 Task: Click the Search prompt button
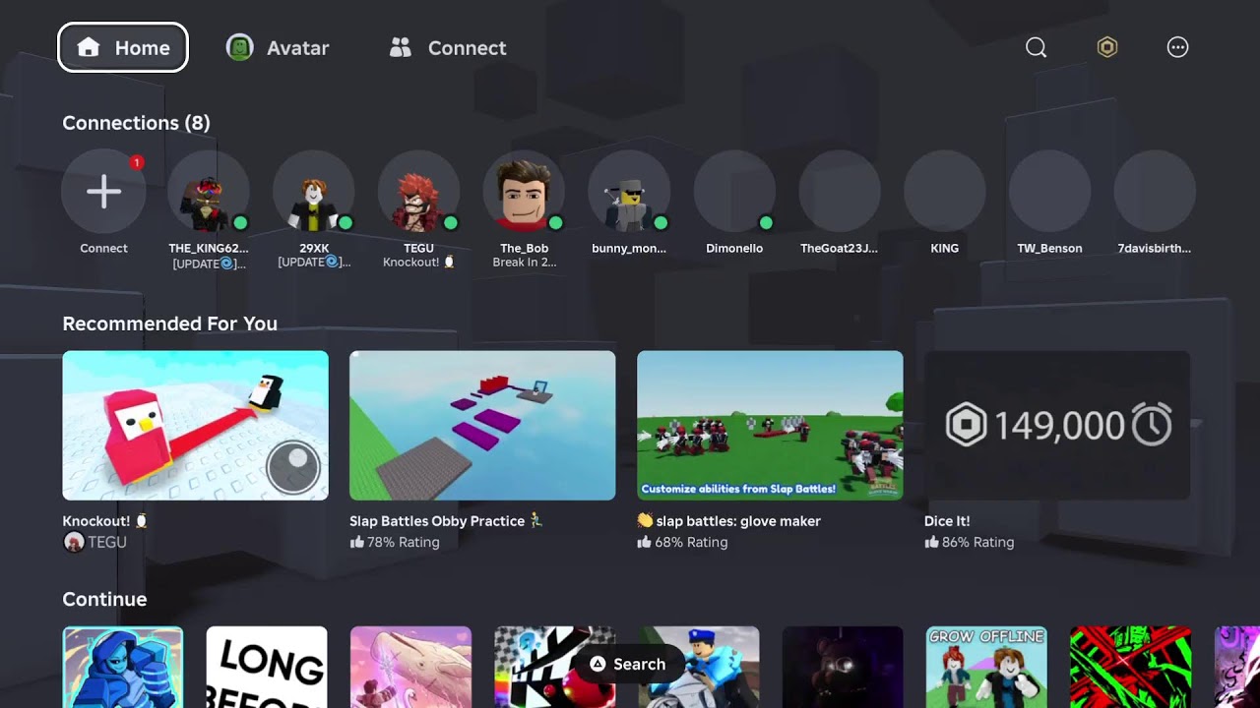pos(628,664)
